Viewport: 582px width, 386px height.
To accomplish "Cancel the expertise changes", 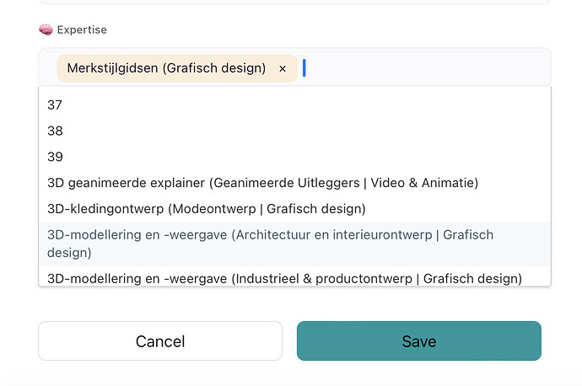I will (x=160, y=340).
